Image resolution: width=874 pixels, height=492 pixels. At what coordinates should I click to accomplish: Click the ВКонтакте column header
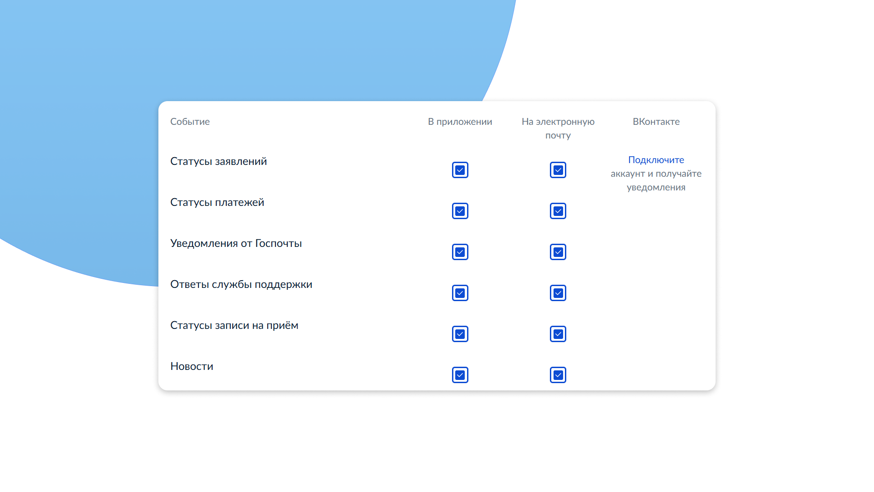pyautogui.click(x=655, y=122)
